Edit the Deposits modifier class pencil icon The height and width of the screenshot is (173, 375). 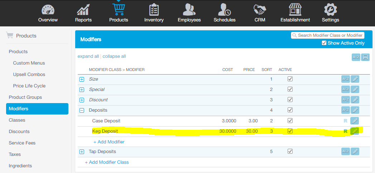[355, 110]
